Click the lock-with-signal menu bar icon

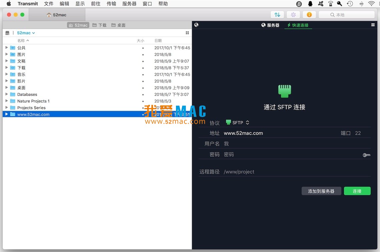(331, 4)
